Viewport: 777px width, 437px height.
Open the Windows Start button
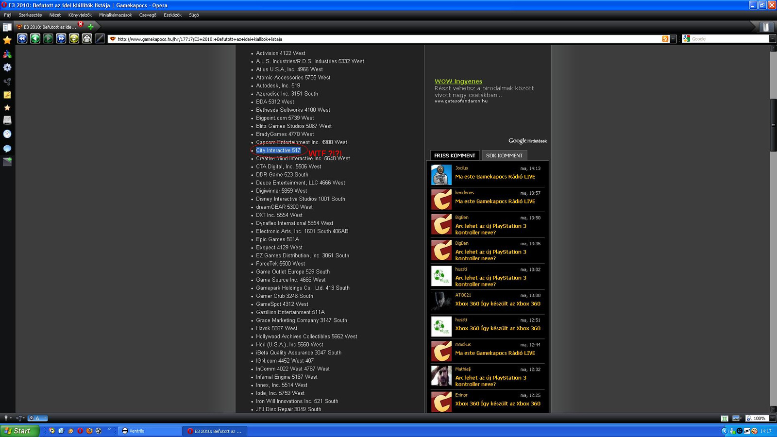[x=19, y=431]
